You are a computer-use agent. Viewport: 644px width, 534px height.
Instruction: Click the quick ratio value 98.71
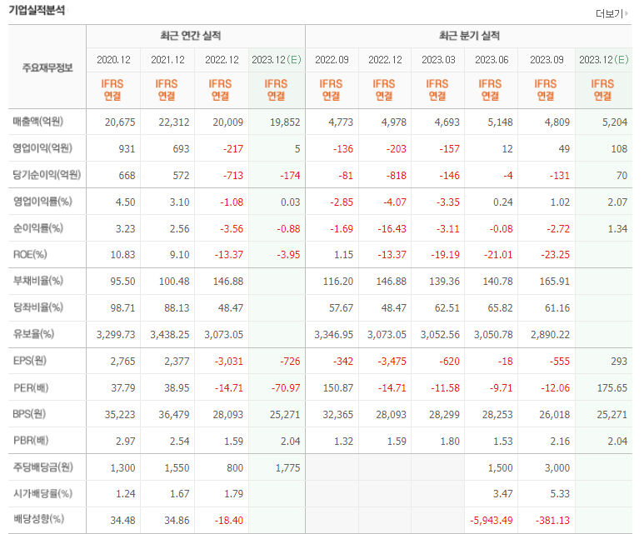coord(122,308)
